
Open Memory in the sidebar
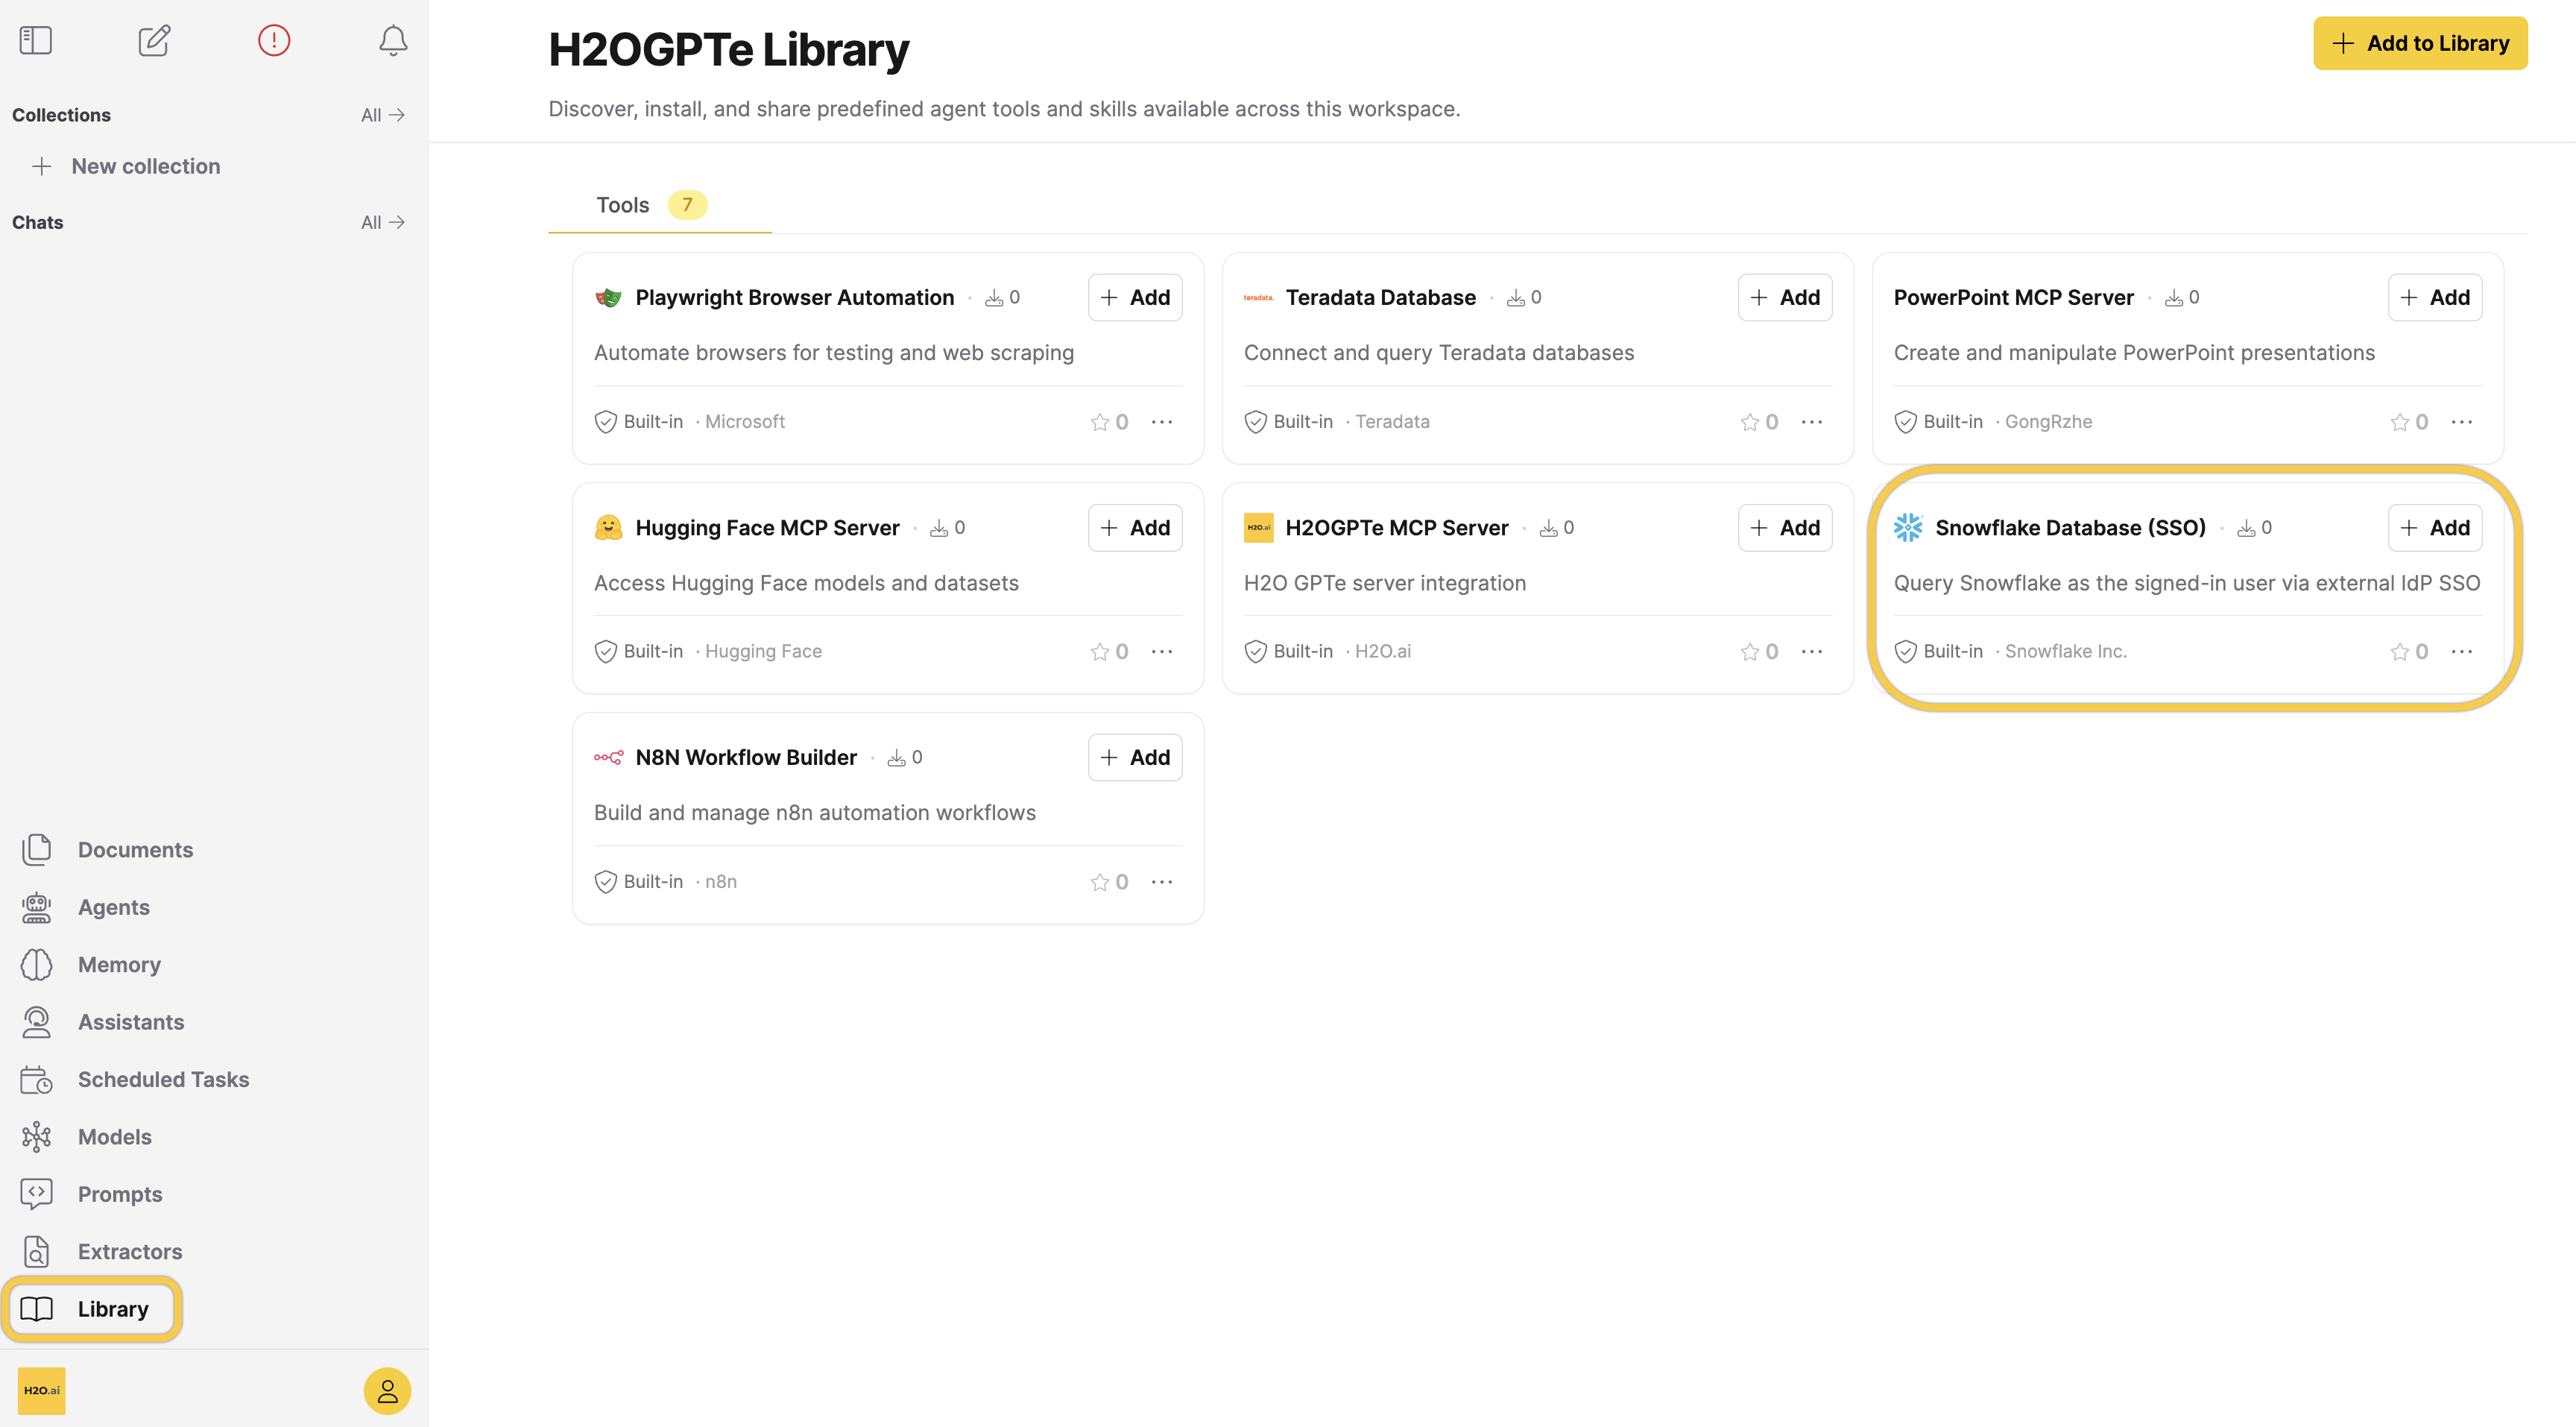[90, 964]
